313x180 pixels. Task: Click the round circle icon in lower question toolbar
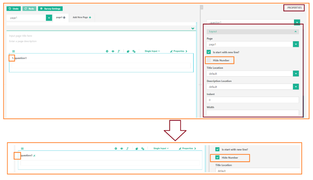pos(116,148)
